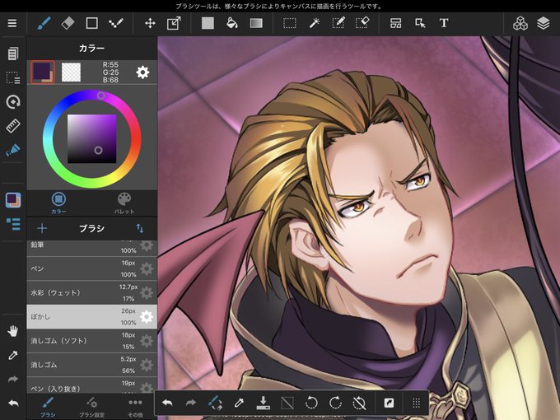The height and width of the screenshot is (420, 560).
Task: Select the ぼかし brush
Action: point(91,317)
